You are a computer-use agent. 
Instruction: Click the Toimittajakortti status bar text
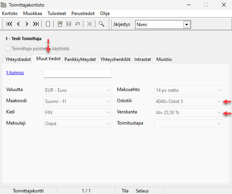tap(28, 191)
